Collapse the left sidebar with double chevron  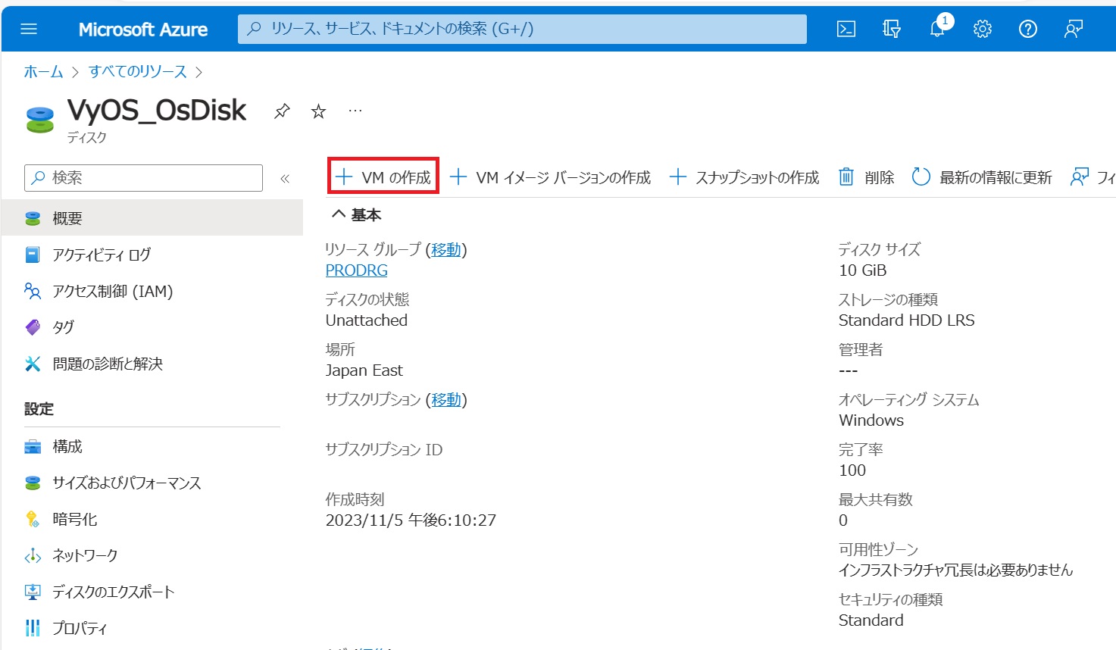coord(285,179)
